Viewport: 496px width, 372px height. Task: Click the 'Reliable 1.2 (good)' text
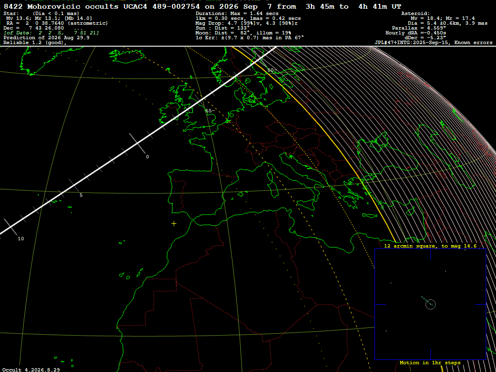pyautogui.click(x=35, y=43)
